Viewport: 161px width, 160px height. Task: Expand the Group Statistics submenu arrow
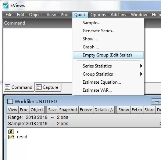141,74
